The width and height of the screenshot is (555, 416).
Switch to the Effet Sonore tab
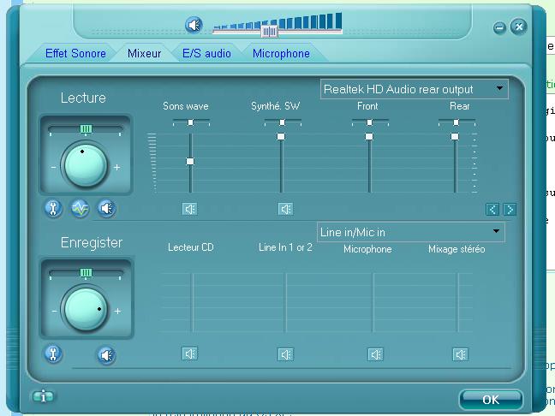tap(75, 53)
